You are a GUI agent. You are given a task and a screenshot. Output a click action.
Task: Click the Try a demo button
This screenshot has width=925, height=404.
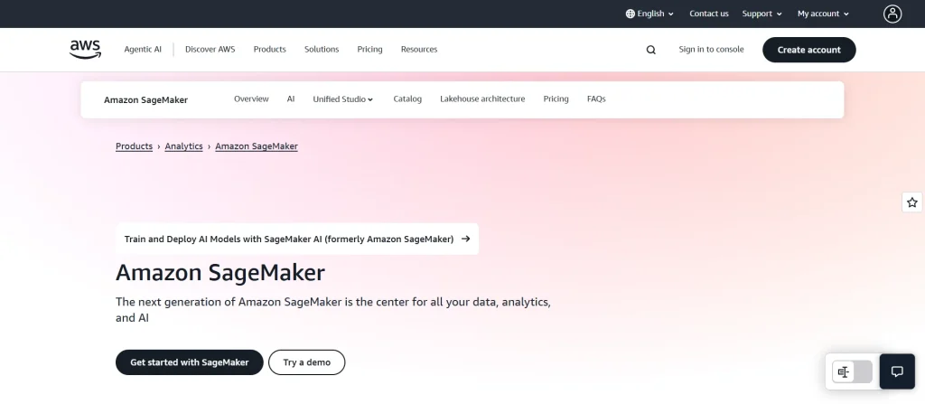point(307,362)
